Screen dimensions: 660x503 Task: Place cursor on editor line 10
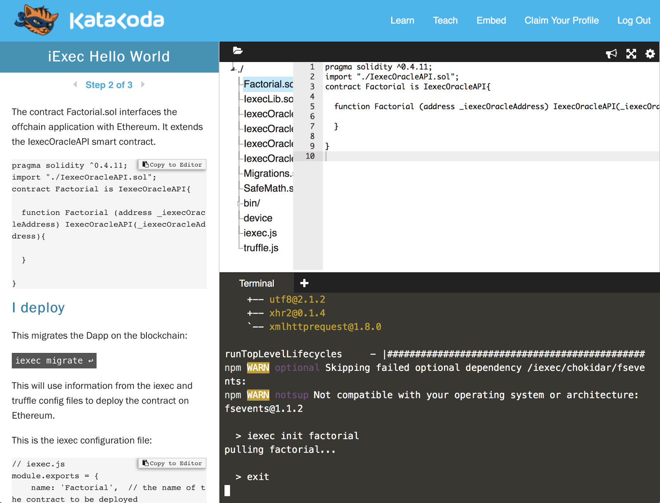(x=491, y=156)
